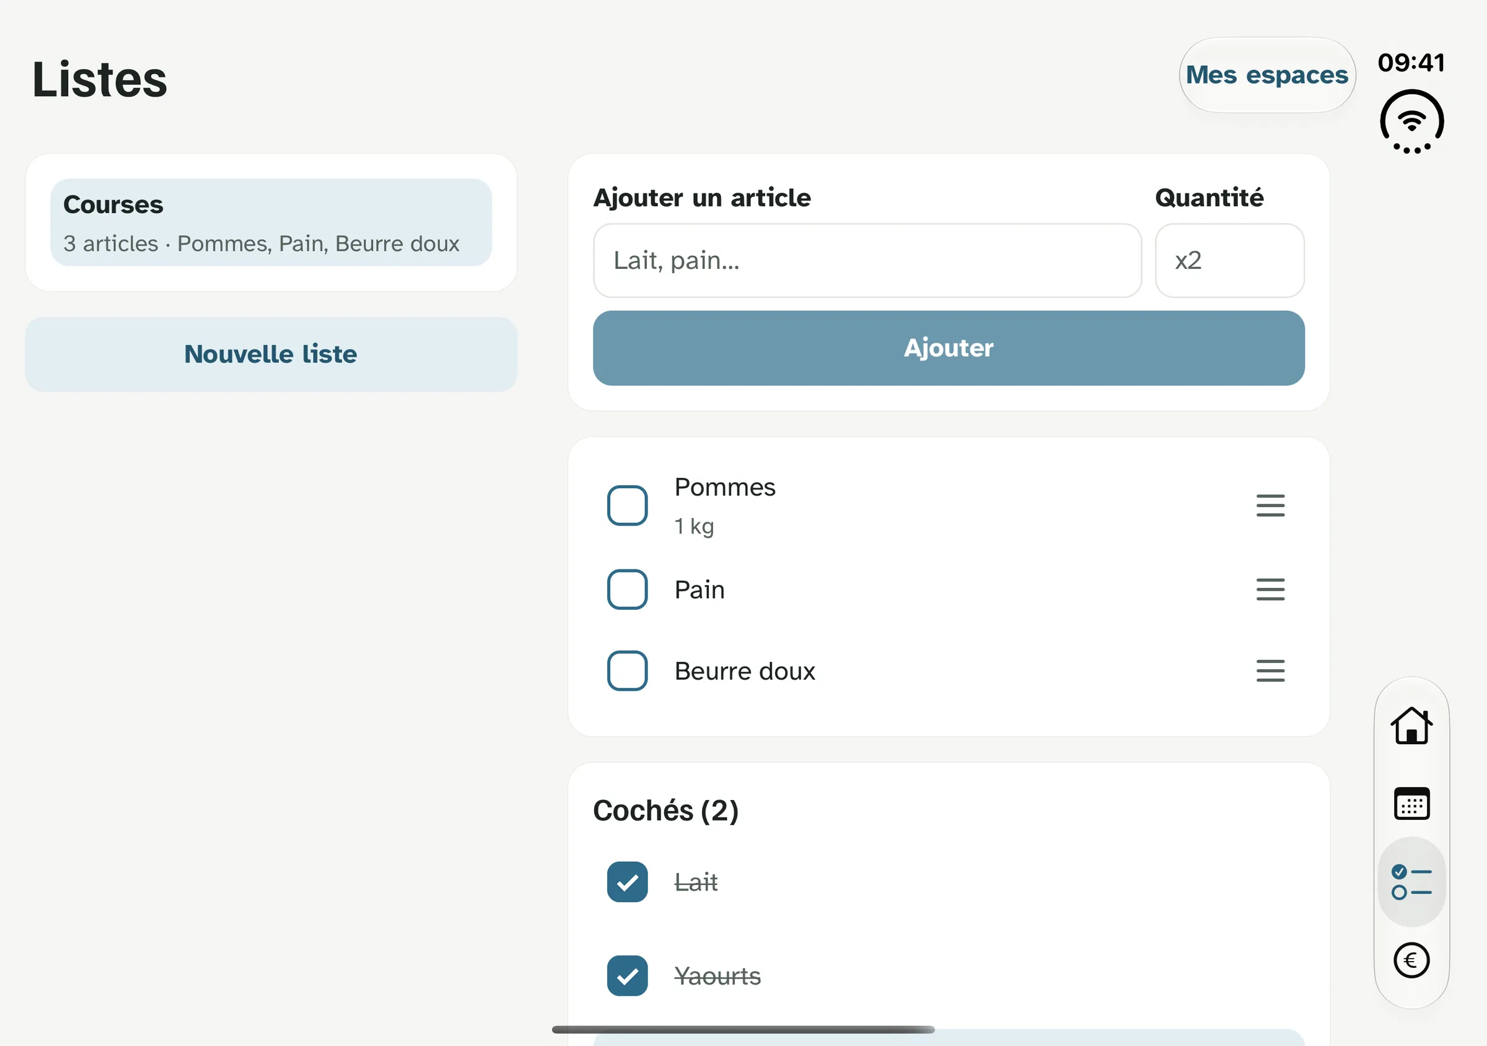Click the Pain item name

coord(700,590)
